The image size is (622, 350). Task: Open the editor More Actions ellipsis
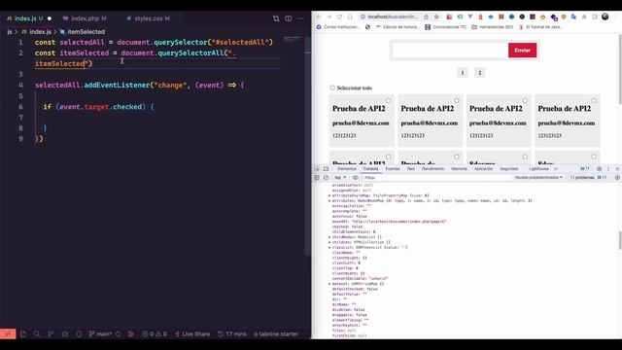(x=300, y=18)
